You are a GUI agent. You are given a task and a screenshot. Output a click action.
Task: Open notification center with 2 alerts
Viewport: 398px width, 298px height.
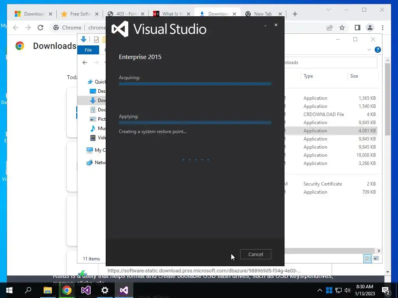point(386,291)
